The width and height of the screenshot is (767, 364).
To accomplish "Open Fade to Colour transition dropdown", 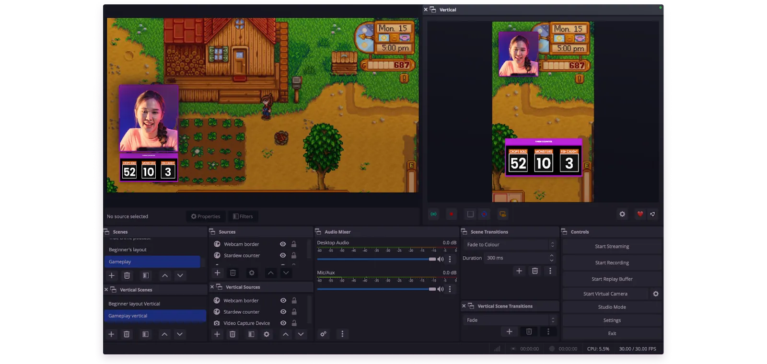I will point(510,245).
